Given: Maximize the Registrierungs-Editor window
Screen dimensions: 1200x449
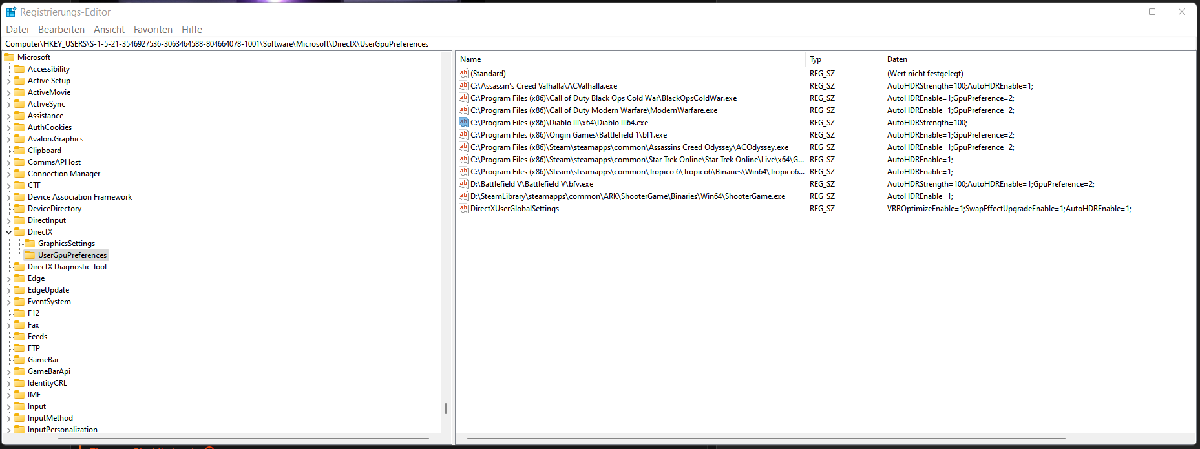Looking at the screenshot, I should (x=1152, y=12).
